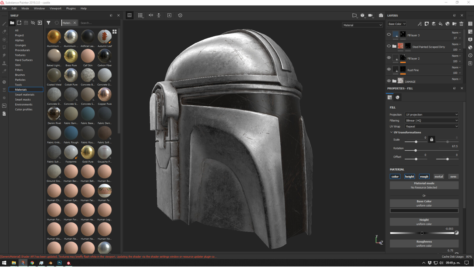Open the Viewport menu
474x268 pixels.
(55, 8)
